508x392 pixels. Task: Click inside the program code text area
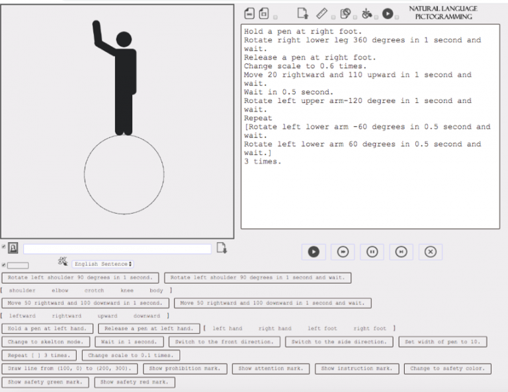[370, 126]
